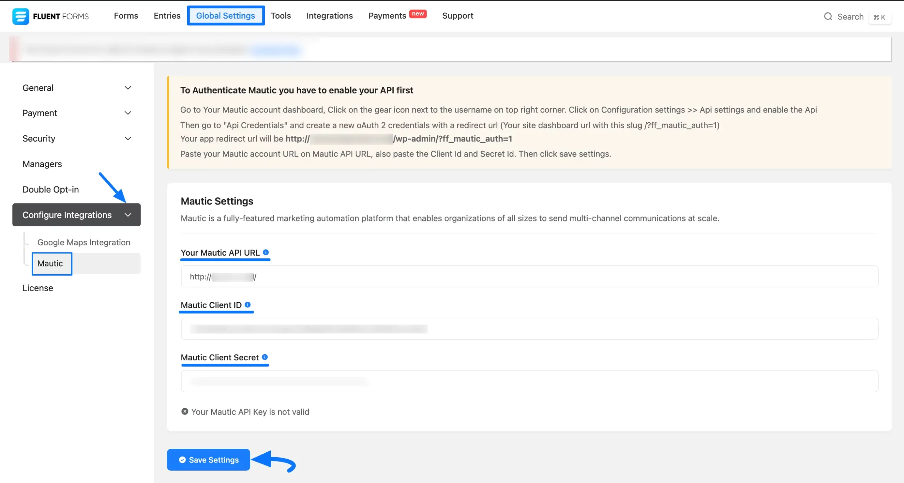Click the info icon next to Mautic Client ID
Image resolution: width=904 pixels, height=483 pixels.
(x=248, y=304)
